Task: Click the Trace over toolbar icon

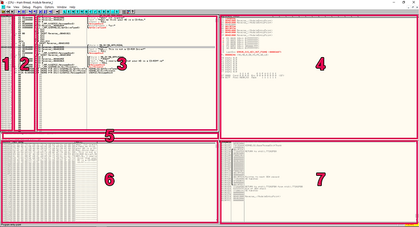Action: [45, 12]
